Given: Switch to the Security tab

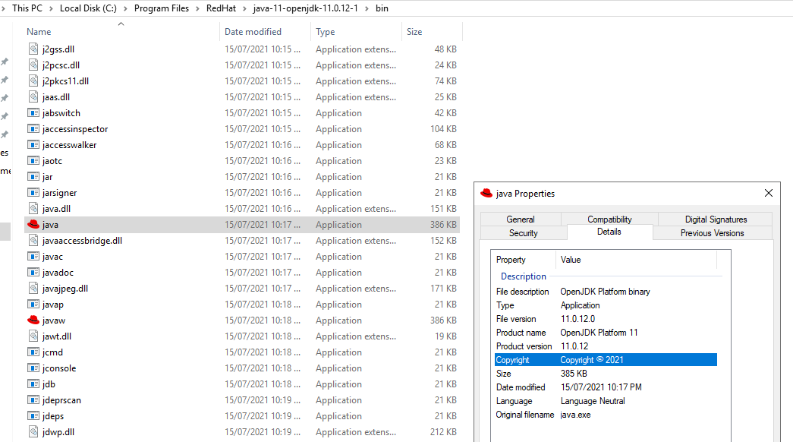Looking at the screenshot, I should click(523, 233).
